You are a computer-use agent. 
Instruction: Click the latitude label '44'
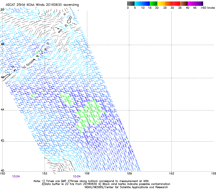point(2,110)
